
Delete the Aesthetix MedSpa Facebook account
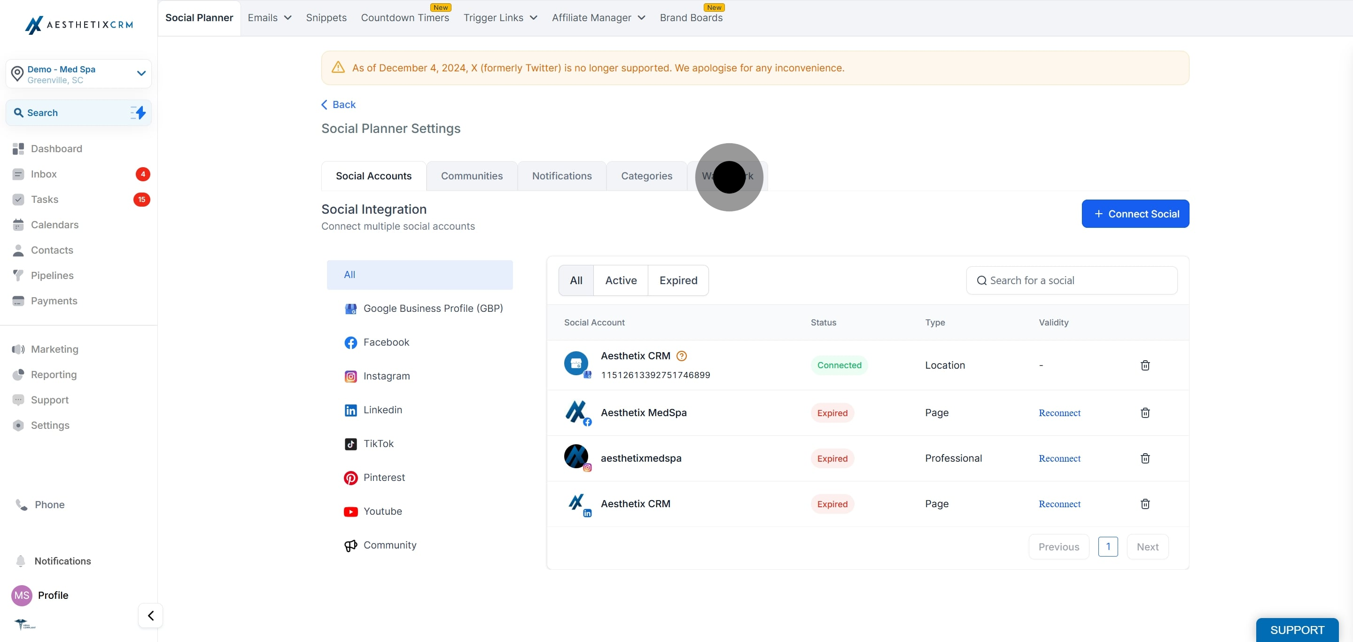coord(1145,413)
